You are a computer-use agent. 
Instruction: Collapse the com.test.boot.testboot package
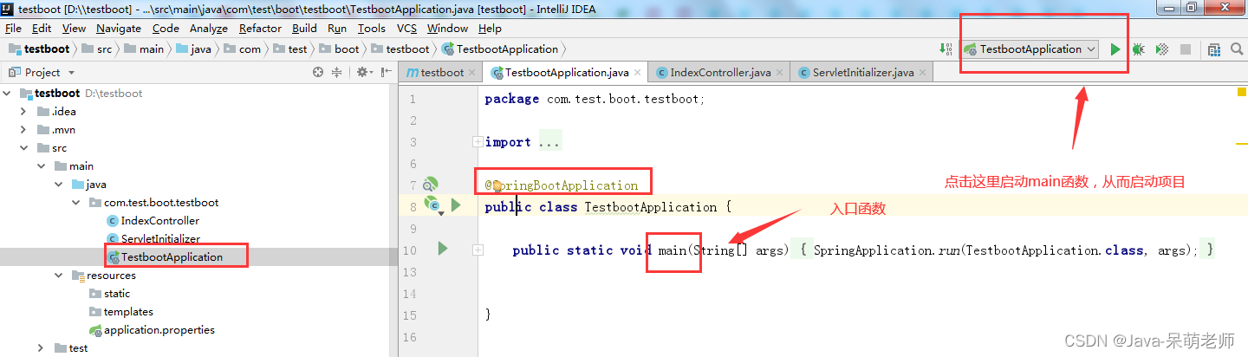[76, 202]
